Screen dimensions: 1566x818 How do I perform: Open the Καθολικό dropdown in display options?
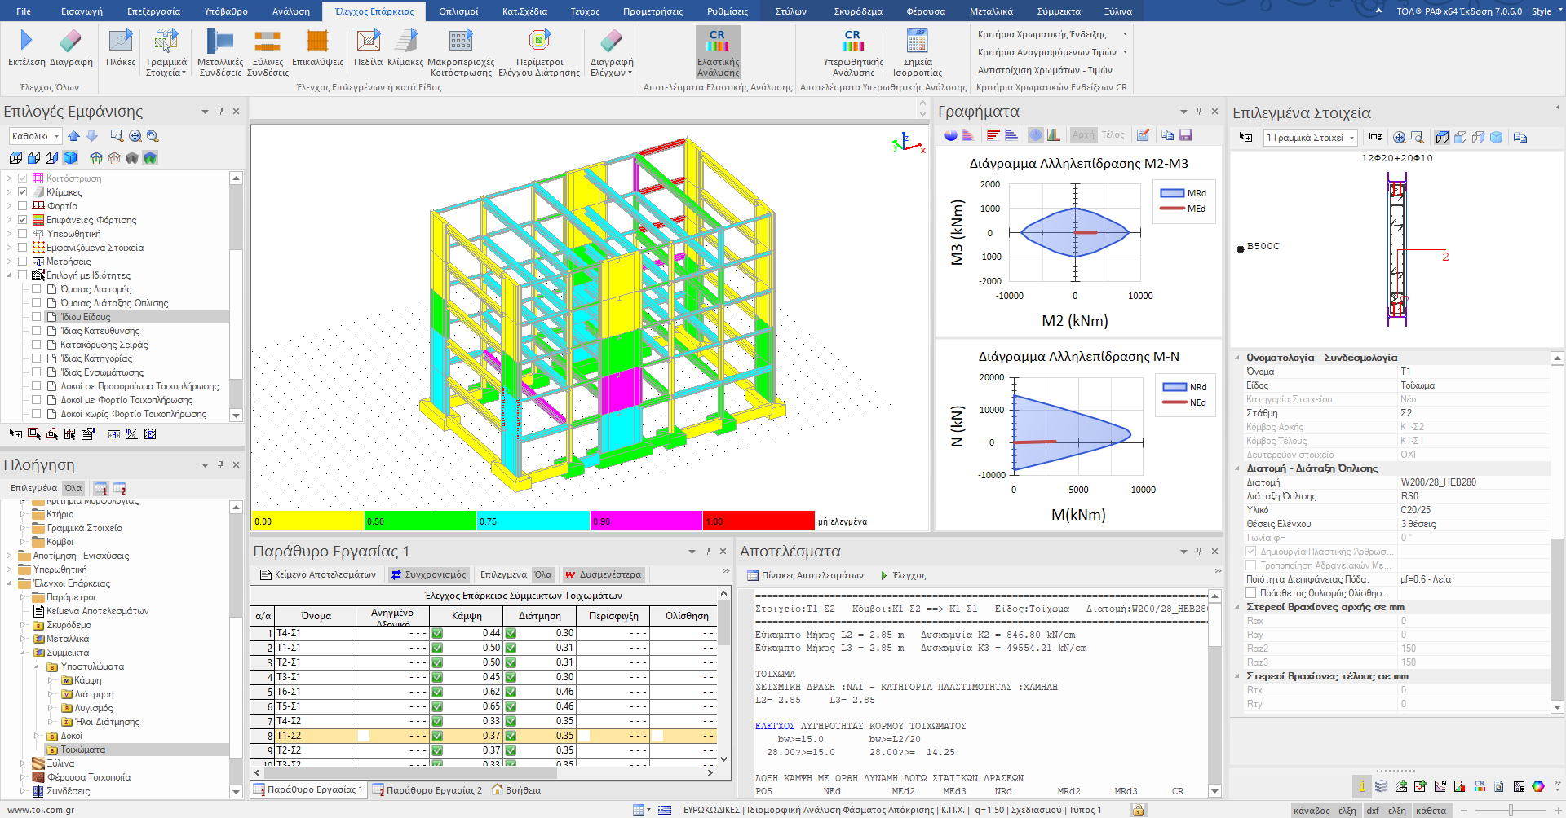36,136
